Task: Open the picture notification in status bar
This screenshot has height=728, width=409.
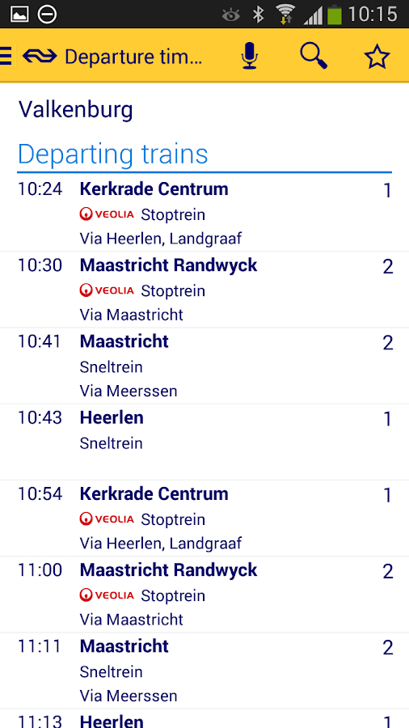Action: (19, 14)
